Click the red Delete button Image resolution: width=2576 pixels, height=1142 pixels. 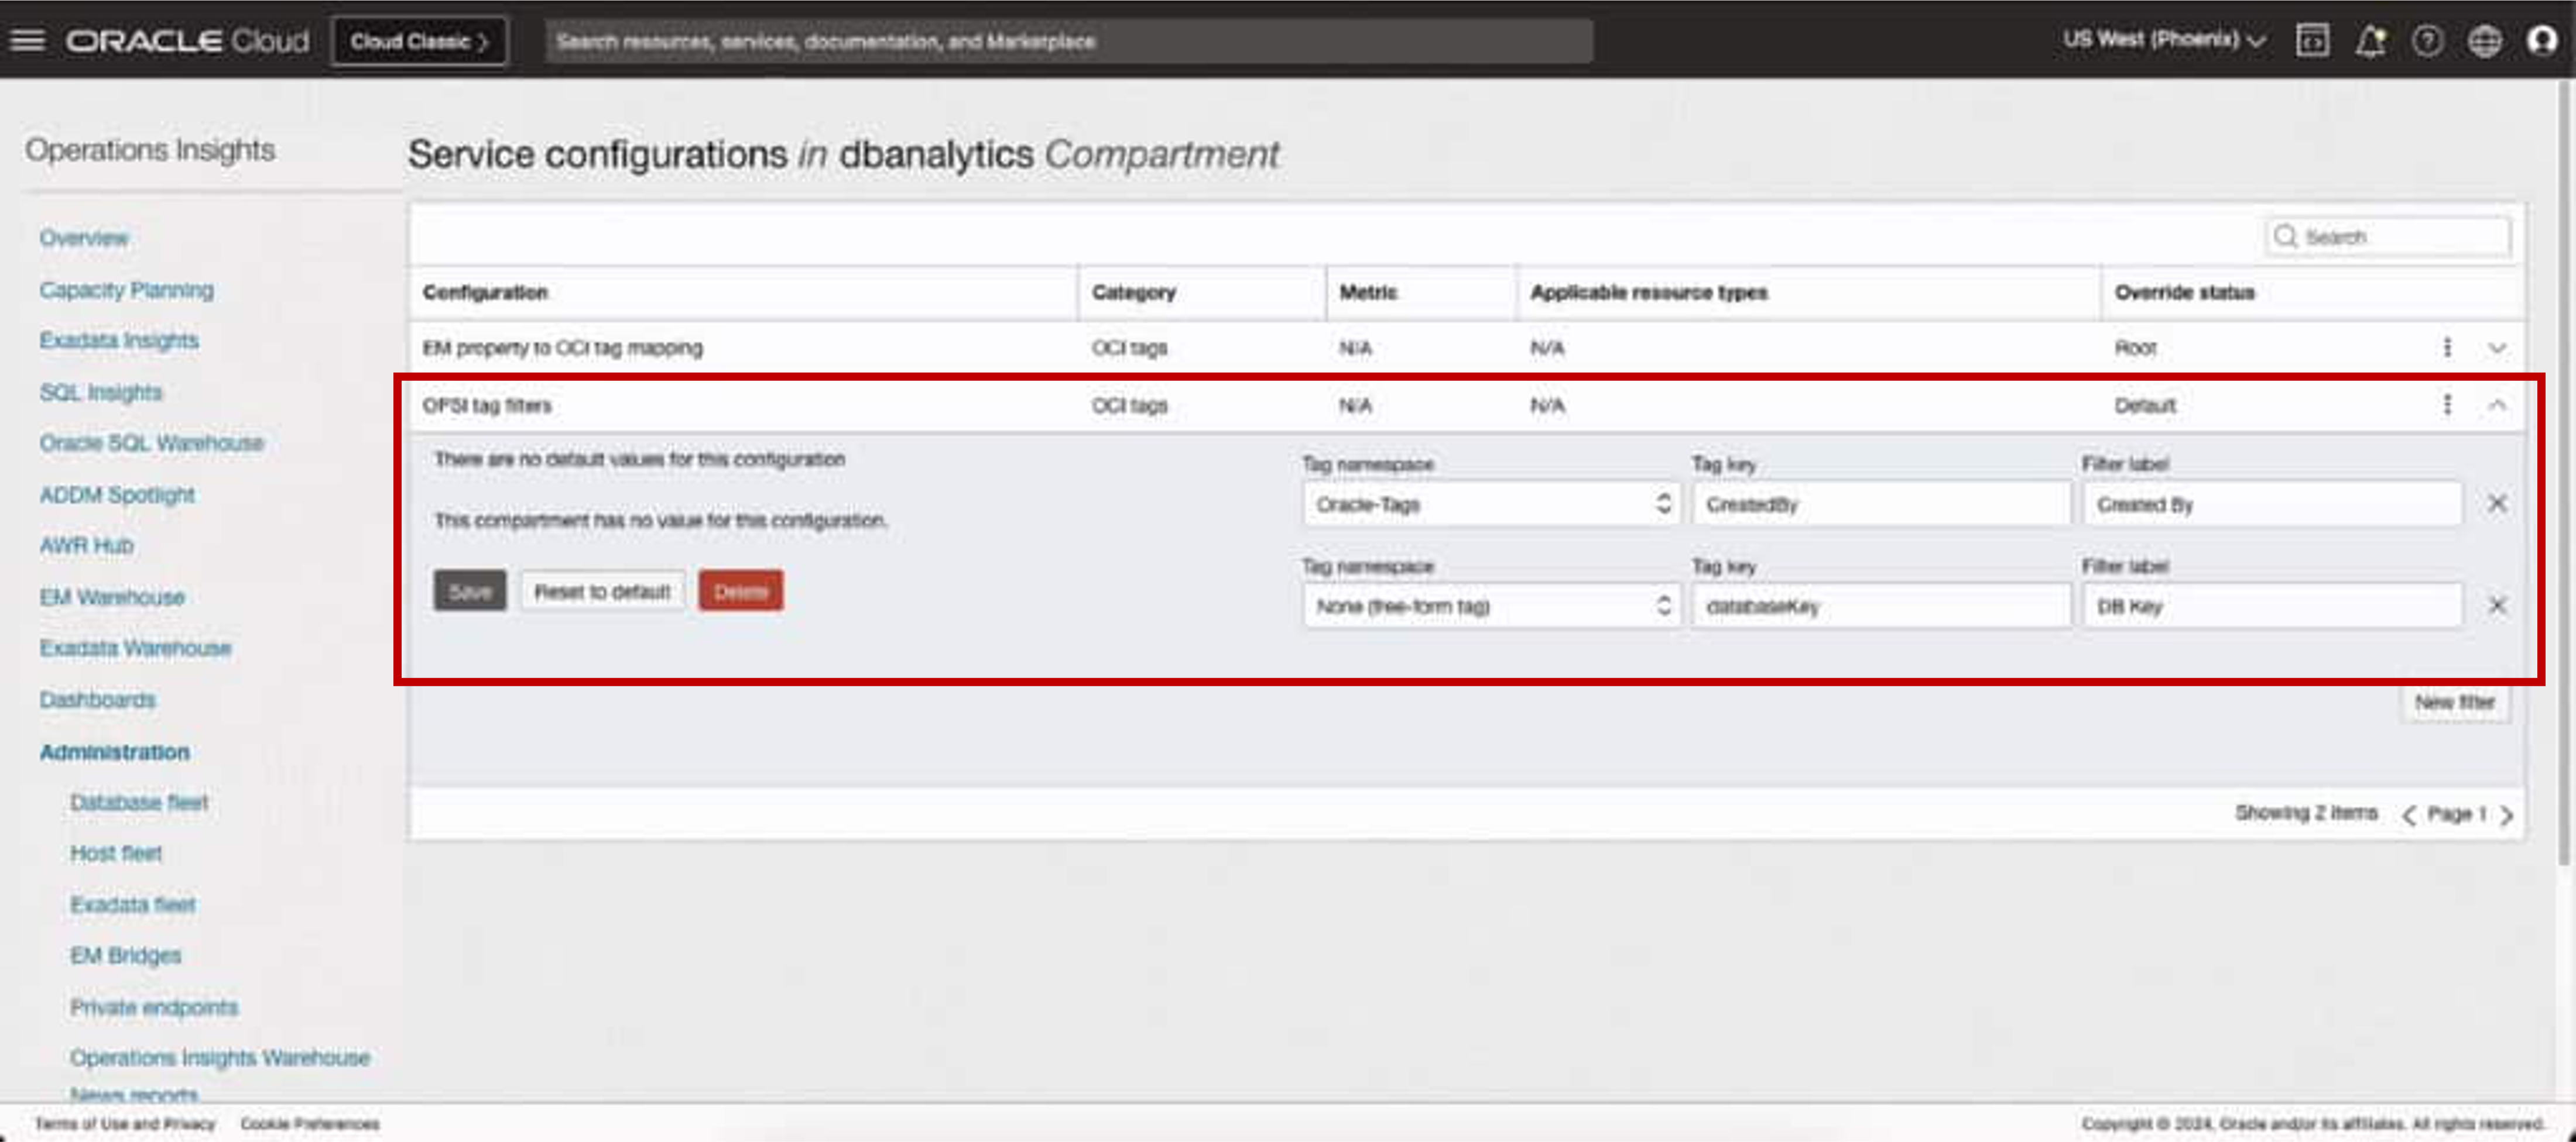point(741,590)
